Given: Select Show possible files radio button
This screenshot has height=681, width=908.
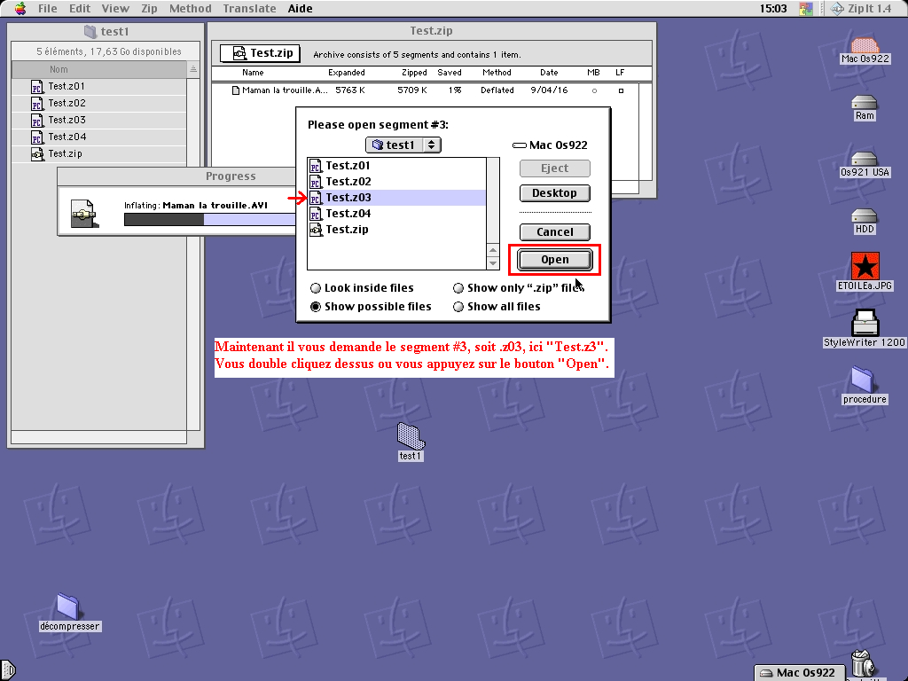Looking at the screenshot, I should coord(316,307).
